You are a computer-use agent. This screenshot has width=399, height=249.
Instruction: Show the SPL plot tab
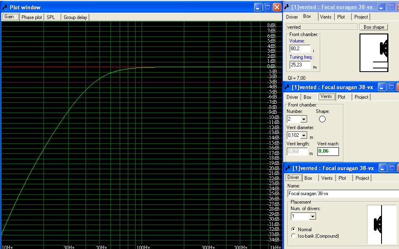pyautogui.click(x=51, y=17)
